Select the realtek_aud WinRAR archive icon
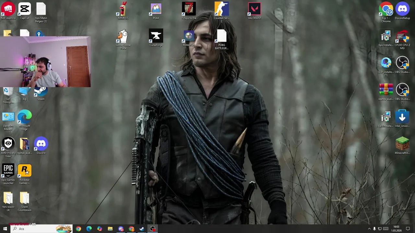 tap(386, 92)
